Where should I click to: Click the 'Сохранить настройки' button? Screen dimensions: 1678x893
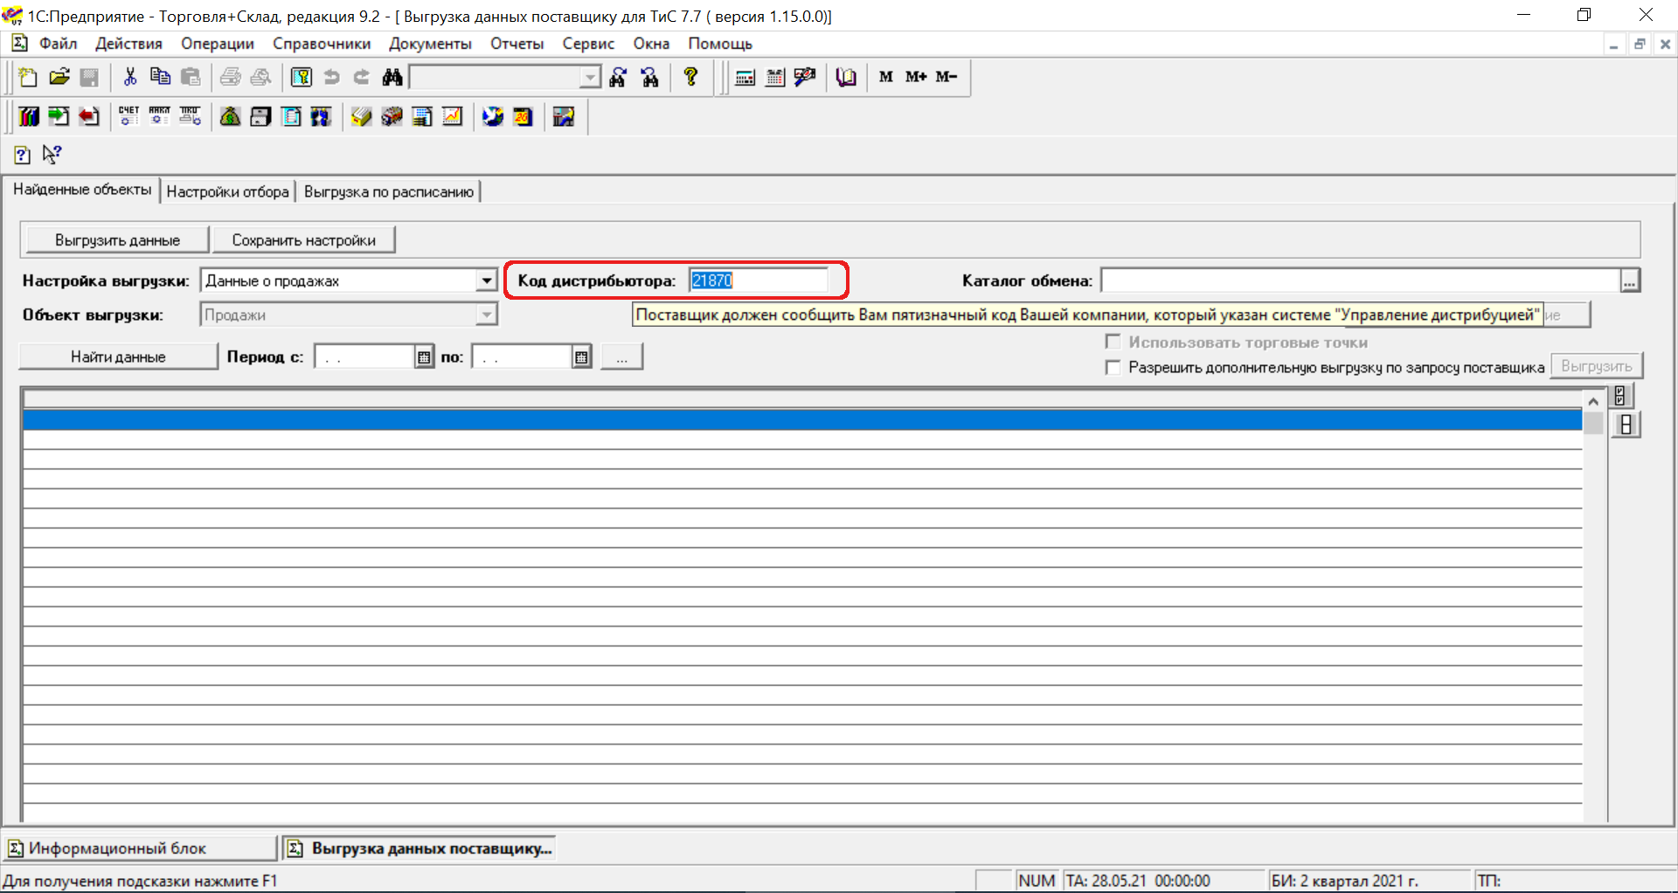pyautogui.click(x=303, y=240)
